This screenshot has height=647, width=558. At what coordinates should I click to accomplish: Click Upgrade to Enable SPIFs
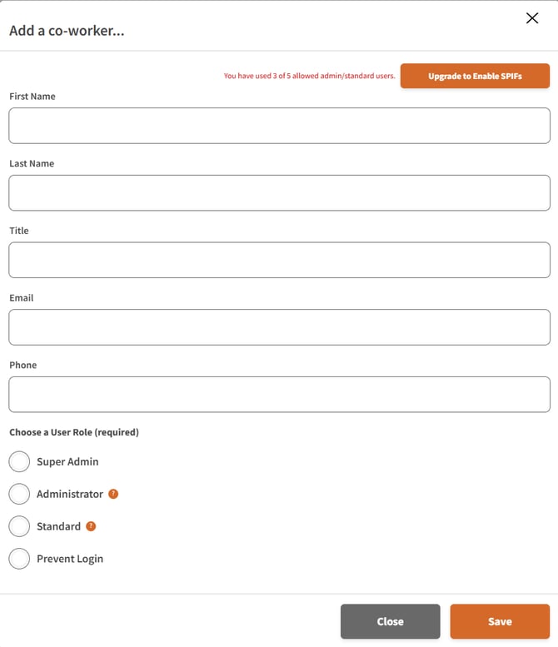475,76
